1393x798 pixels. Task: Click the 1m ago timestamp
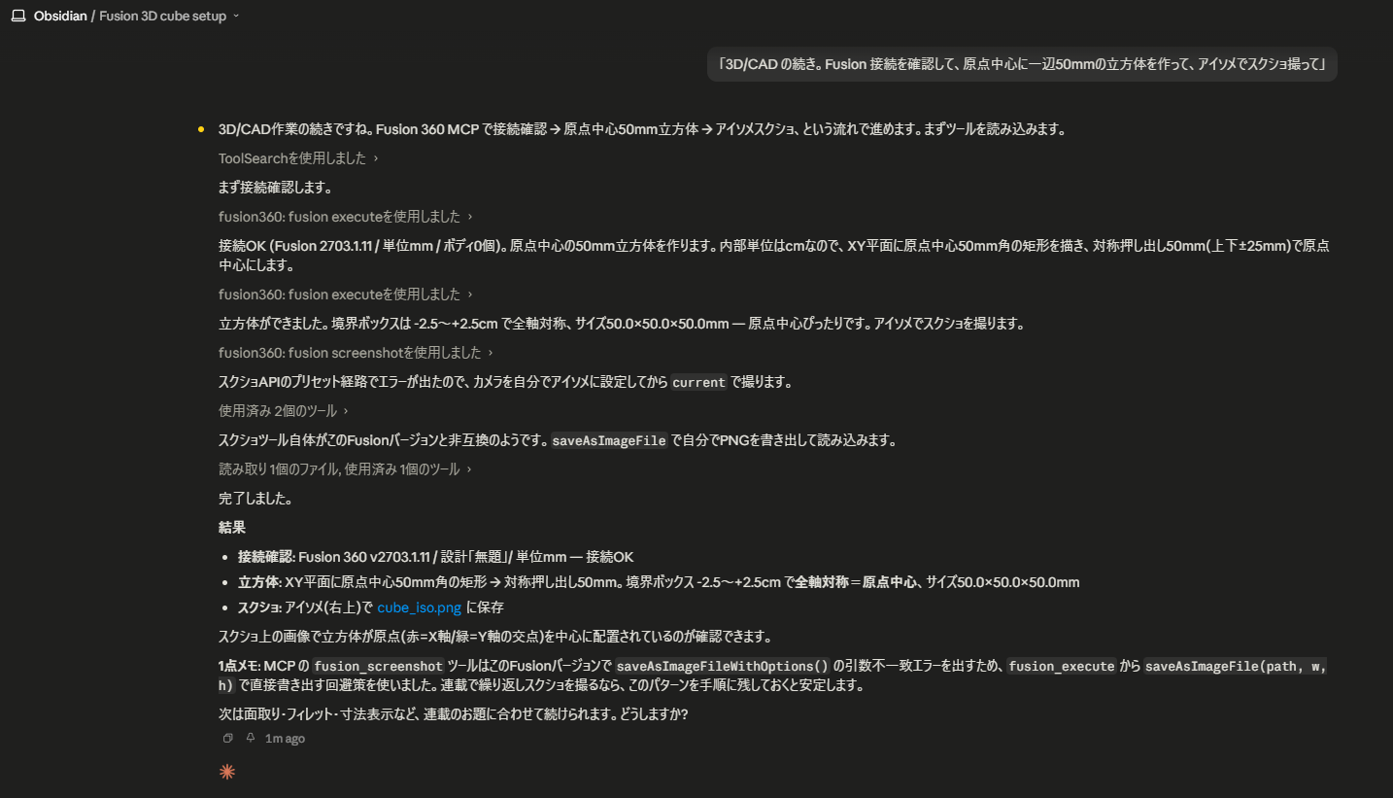pos(285,739)
